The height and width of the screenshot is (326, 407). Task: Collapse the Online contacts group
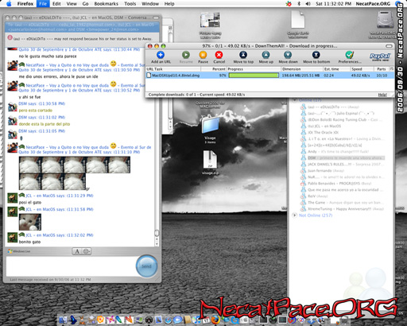[x=294, y=100]
